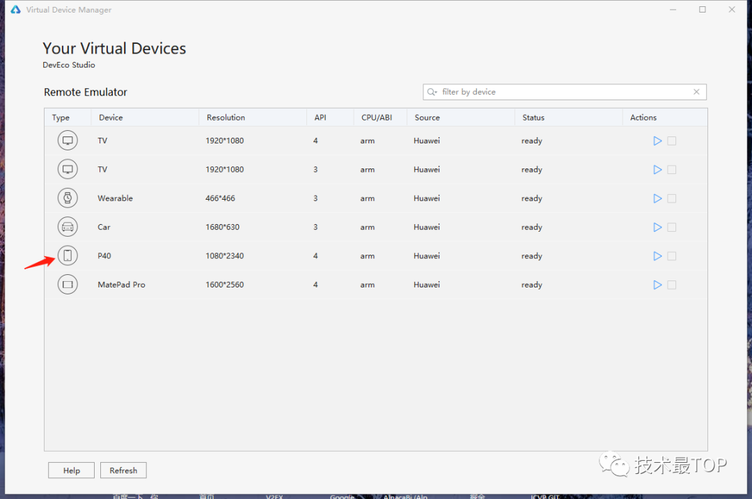This screenshot has height=499, width=752.
Task: Click stop square for Wearable row
Action: 671,198
